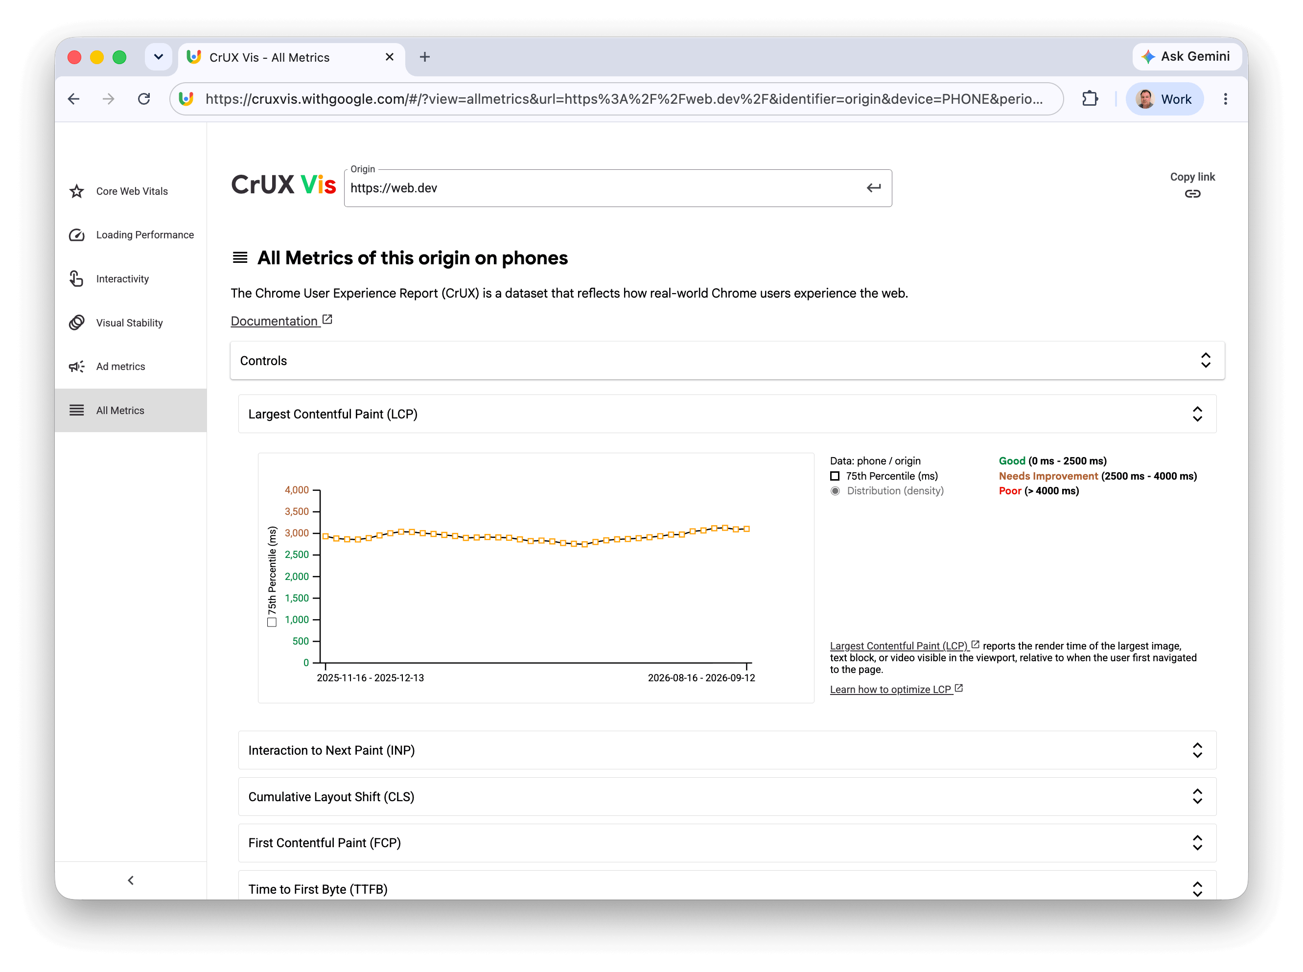
Task: Click the Origin input field
Action: click(x=617, y=187)
